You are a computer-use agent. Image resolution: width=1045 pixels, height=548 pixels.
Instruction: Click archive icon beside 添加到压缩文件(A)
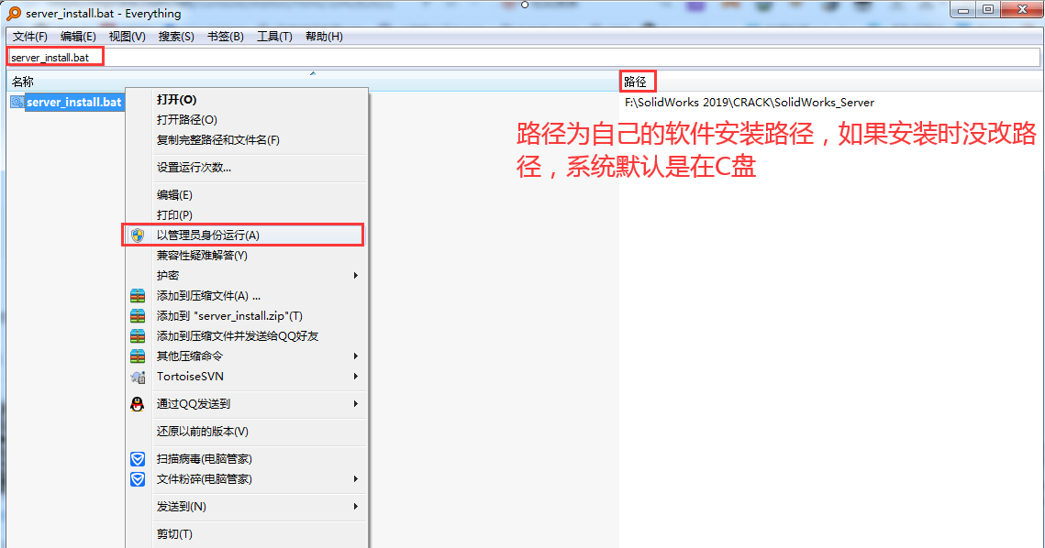pyautogui.click(x=138, y=296)
